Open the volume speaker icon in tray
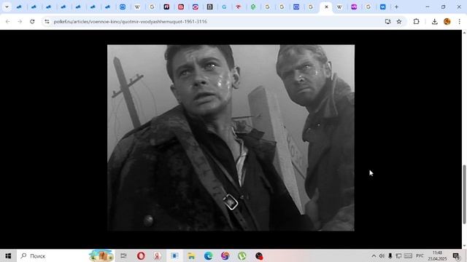 point(382,255)
